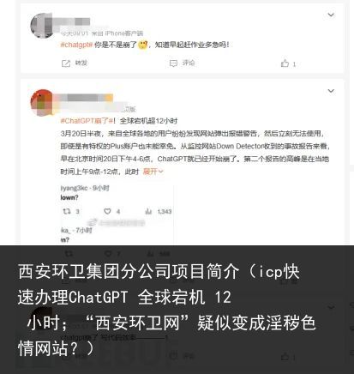The image size is (354, 374).
Task: Expand options chevron on second post
Action: tap(331, 91)
